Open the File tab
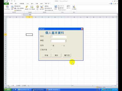The width and height of the screenshot is (122, 91). coord(6,4)
